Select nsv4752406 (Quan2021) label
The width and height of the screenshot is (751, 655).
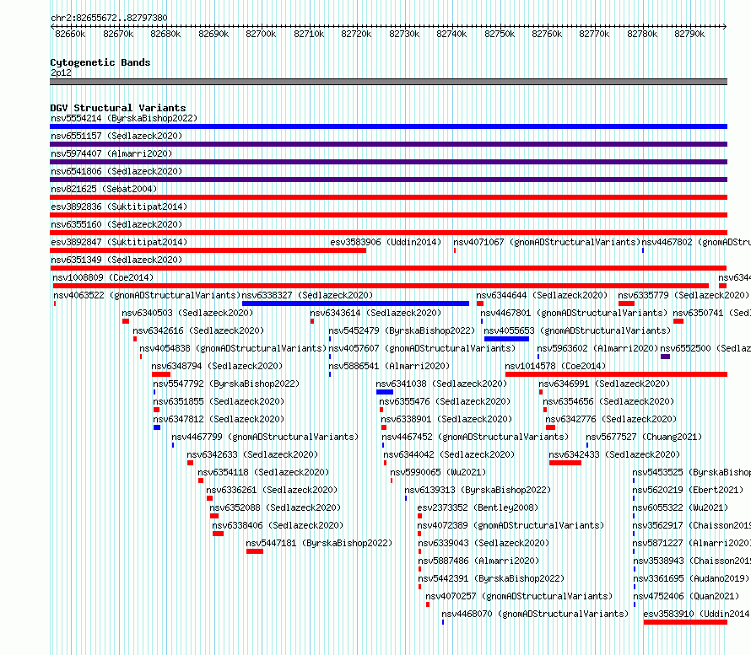pos(686,596)
